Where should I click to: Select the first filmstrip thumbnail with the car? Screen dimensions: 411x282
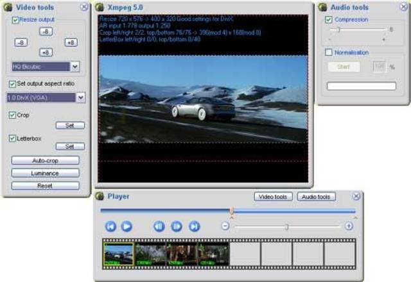118,254
